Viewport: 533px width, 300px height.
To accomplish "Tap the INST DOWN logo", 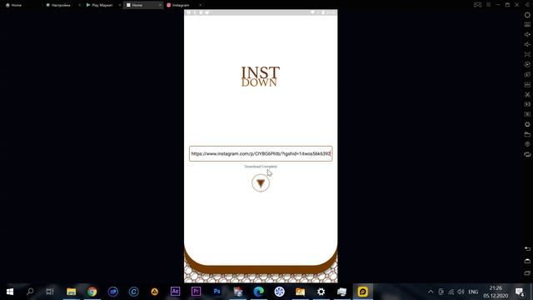I will click(261, 77).
